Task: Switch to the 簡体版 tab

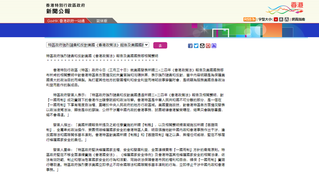Action: 102,20
